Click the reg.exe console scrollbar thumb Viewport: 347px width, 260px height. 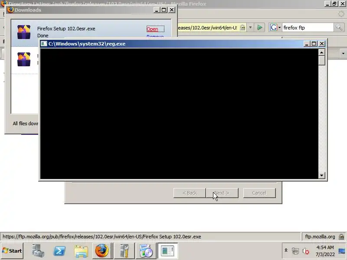click(x=321, y=60)
